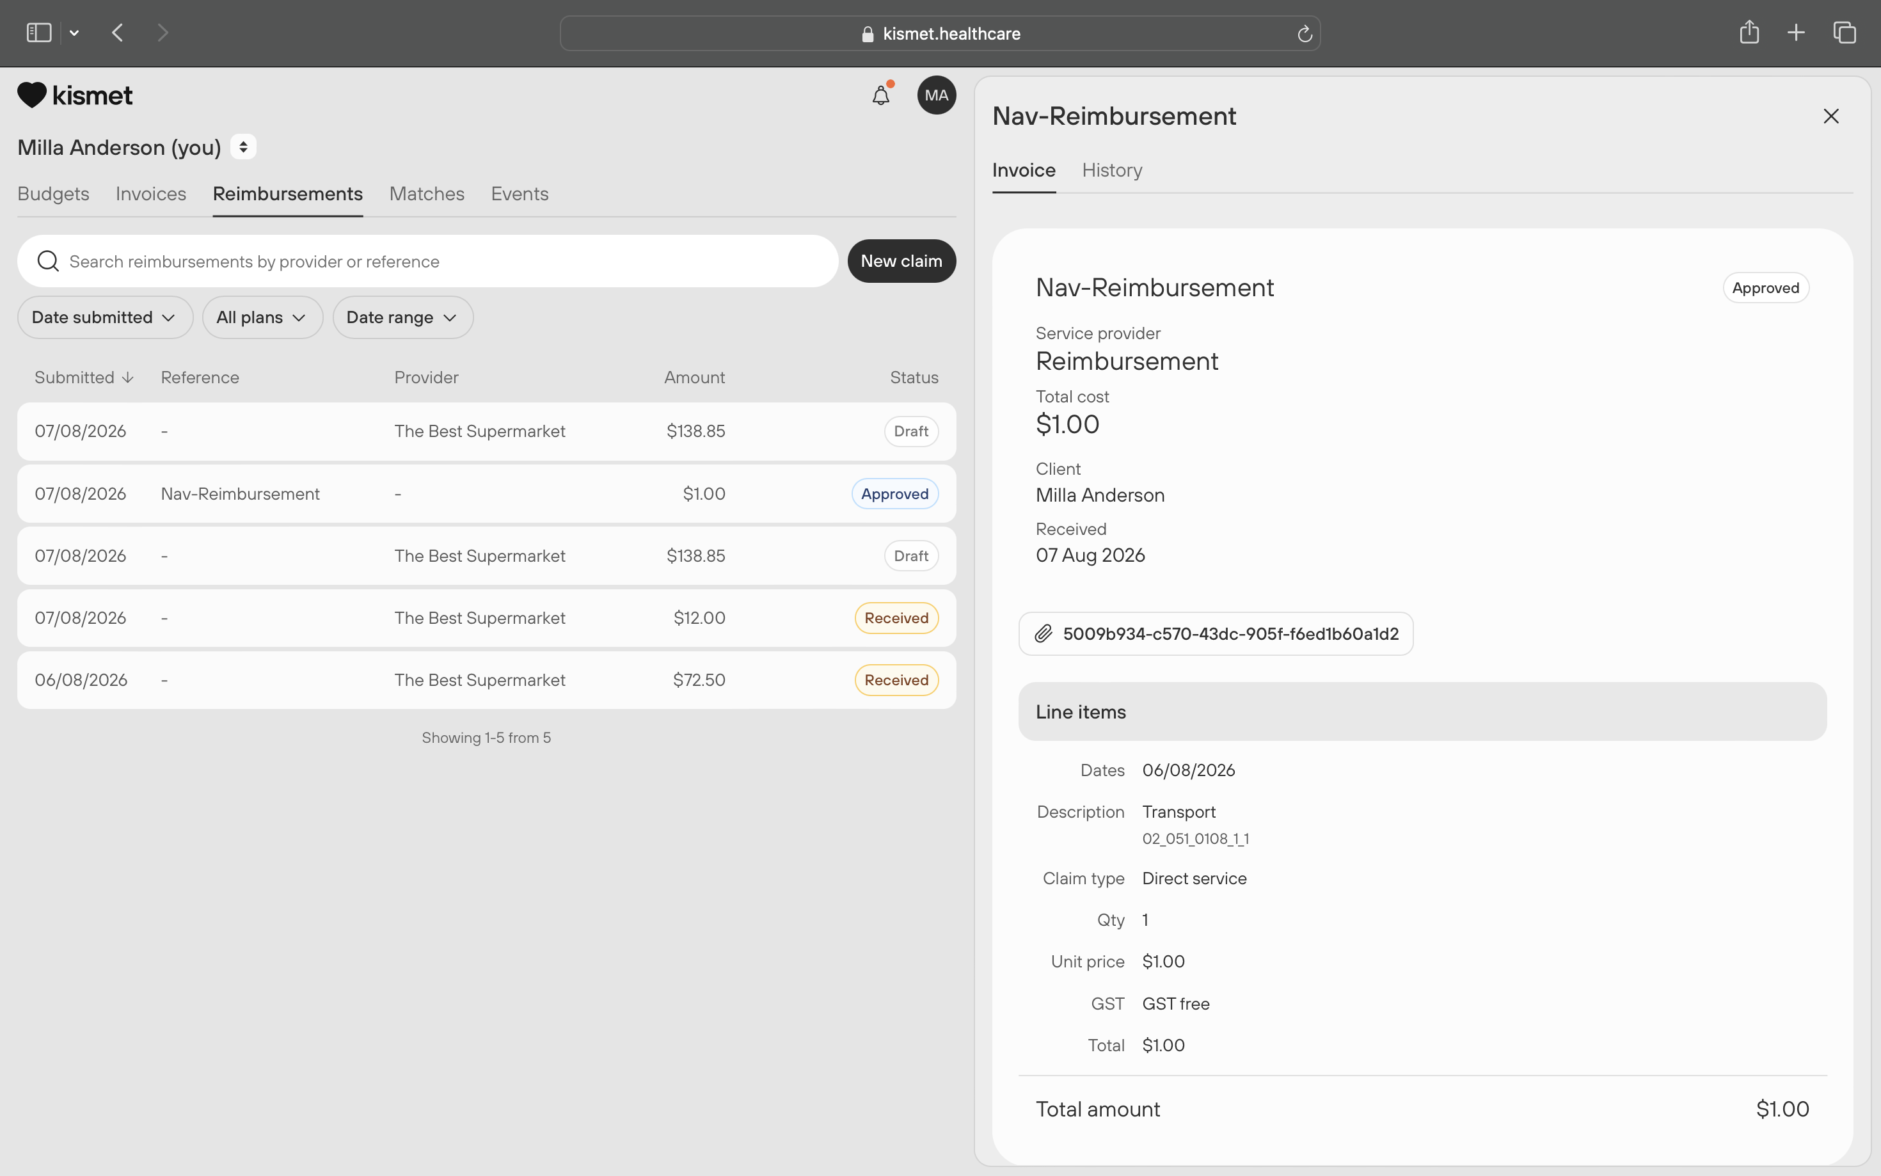1881x1176 pixels.
Task: Open the Matches tab
Action: pos(427,194)
